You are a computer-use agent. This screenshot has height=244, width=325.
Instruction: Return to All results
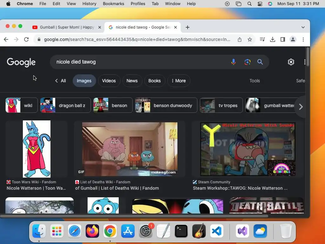click(x=61, y=81)
